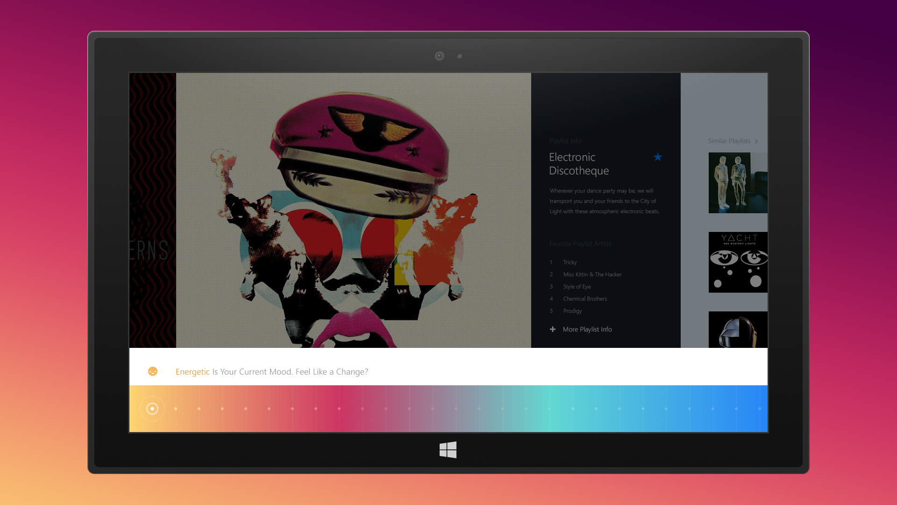
Task: Click the Electronic Discotheque playlist title
Action: coord(579,164)
